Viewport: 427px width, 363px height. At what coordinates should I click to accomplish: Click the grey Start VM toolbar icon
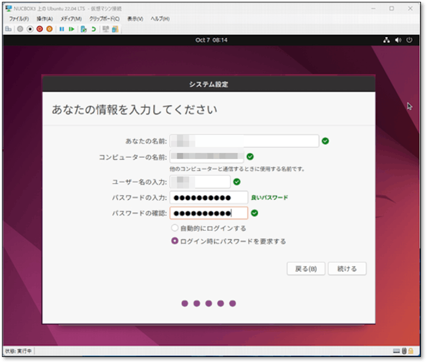(20, 29)
